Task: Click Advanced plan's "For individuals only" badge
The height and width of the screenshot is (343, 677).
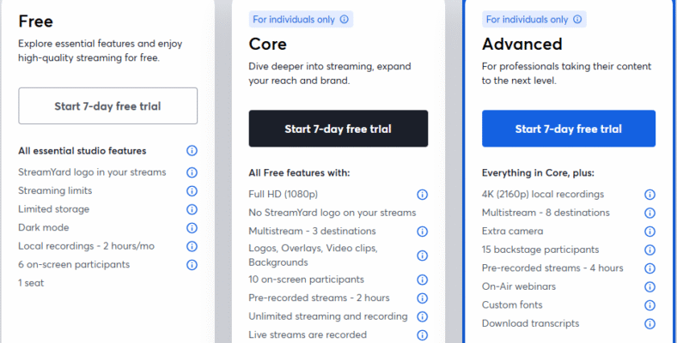Action: pyautogui.click(x=533, y=19)
